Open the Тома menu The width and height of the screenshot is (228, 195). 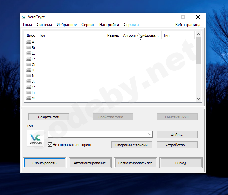tap(27, 25)
